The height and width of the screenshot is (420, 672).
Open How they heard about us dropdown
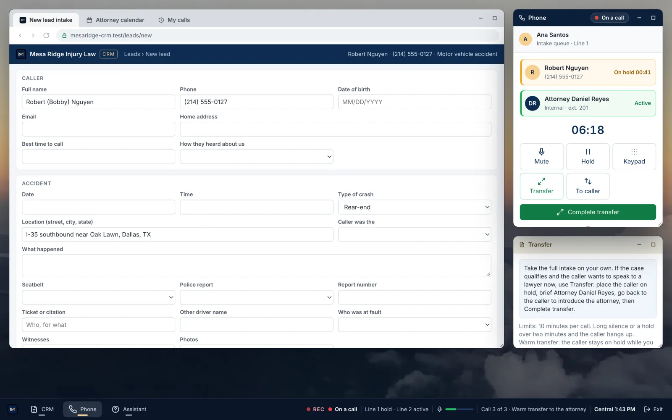pyautogui.click(x=256, y=157)
